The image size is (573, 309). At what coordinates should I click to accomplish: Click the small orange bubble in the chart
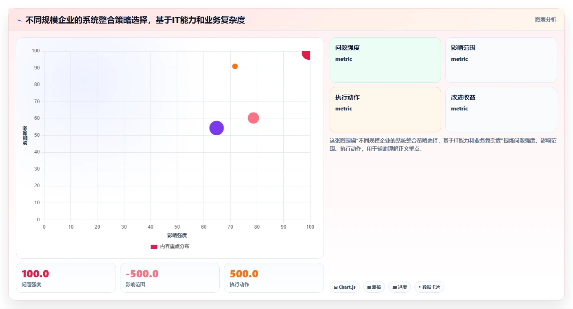pyautogui.click(x=235, y=66)
